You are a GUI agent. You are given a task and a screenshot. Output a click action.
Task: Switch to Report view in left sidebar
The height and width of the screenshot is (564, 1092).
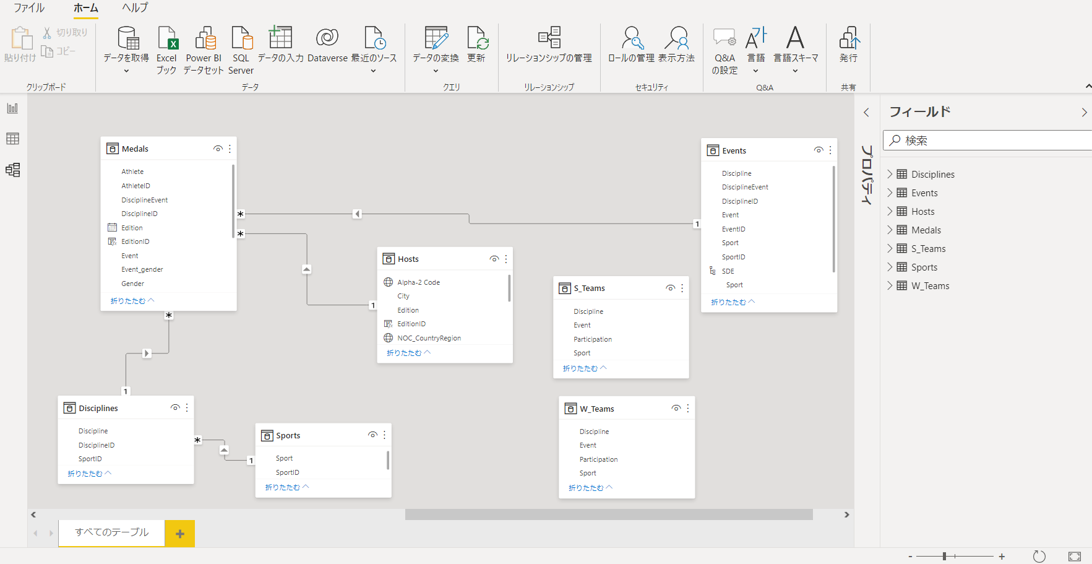click(12, 108)
